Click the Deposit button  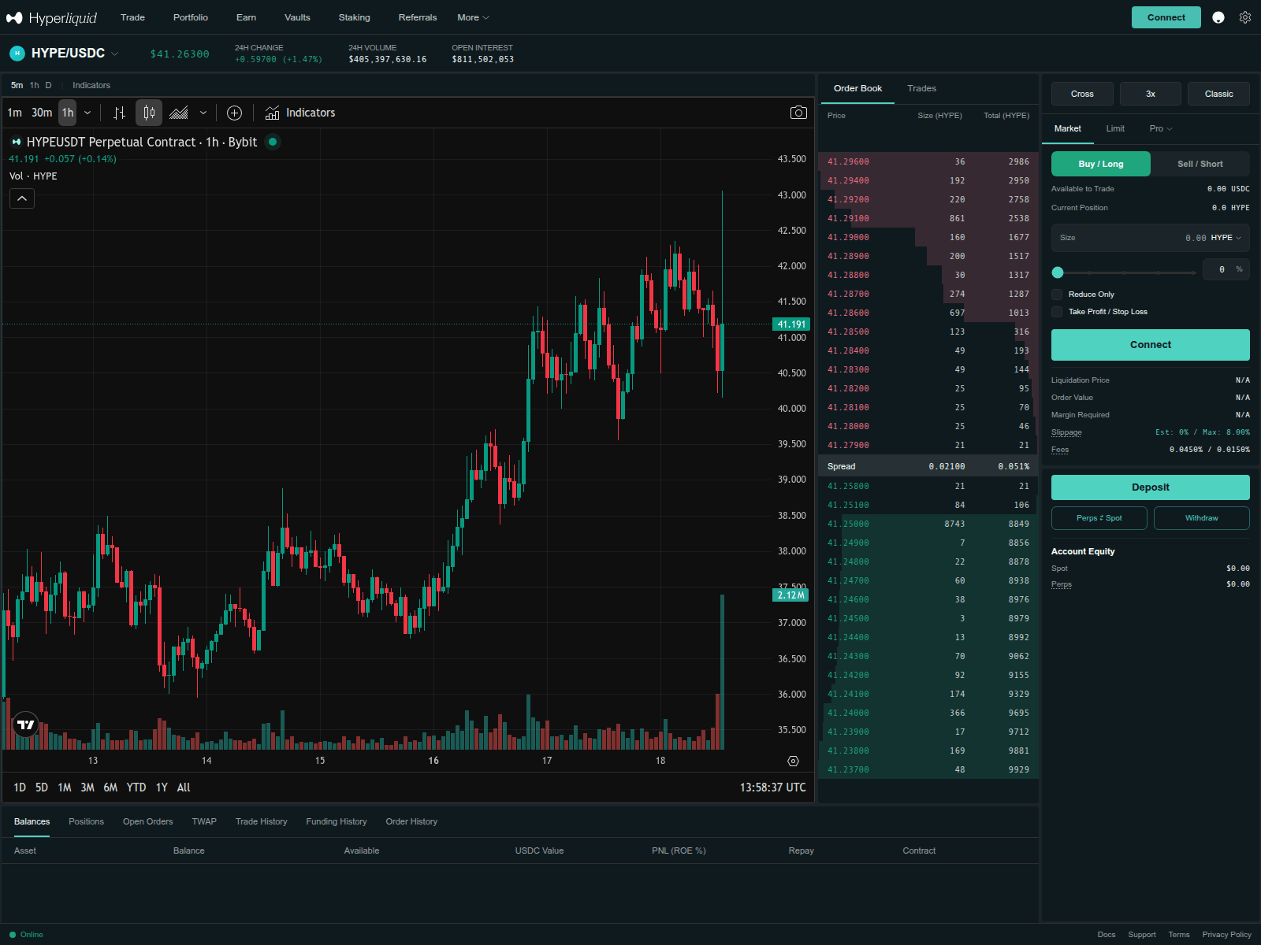click(x=1150, y=487)
